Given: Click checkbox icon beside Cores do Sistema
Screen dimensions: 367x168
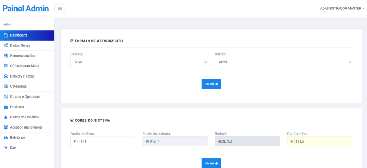Looking at the screenshot, I should click(x=72, y=120).
